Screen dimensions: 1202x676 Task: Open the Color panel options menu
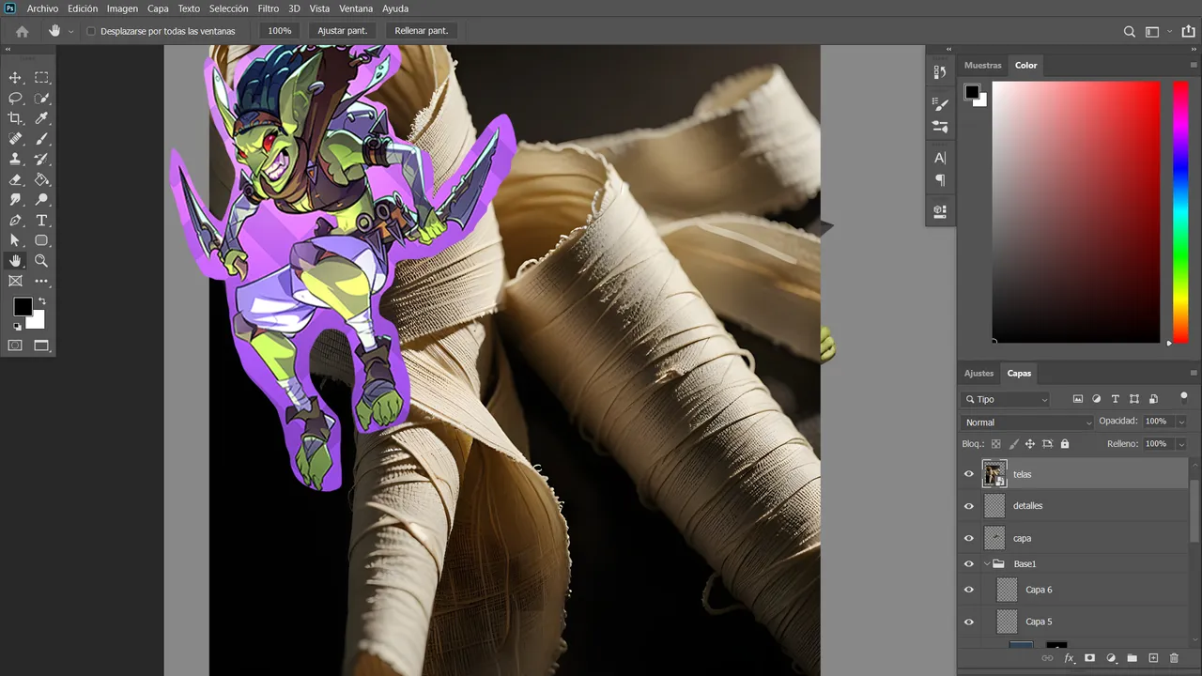[1194, 65]
